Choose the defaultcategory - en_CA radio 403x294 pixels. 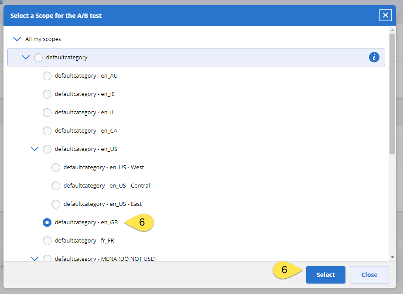[47, 131]
